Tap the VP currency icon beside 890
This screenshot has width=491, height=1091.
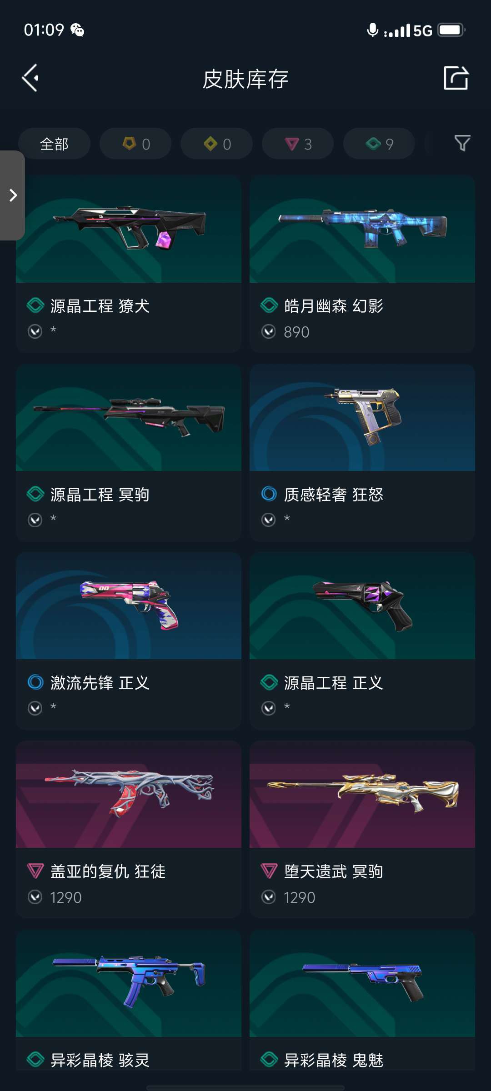269,332
